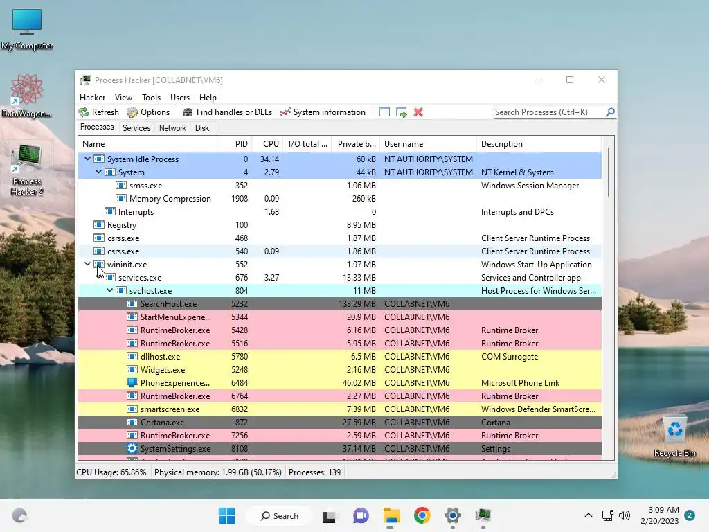Open File Explorer from the taskbar
This screenshot has width=709, height=532.
392,515
